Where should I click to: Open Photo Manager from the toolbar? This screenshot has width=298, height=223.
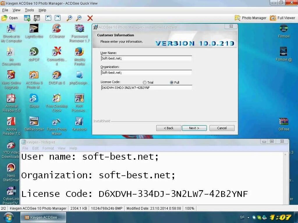point(251,18)
